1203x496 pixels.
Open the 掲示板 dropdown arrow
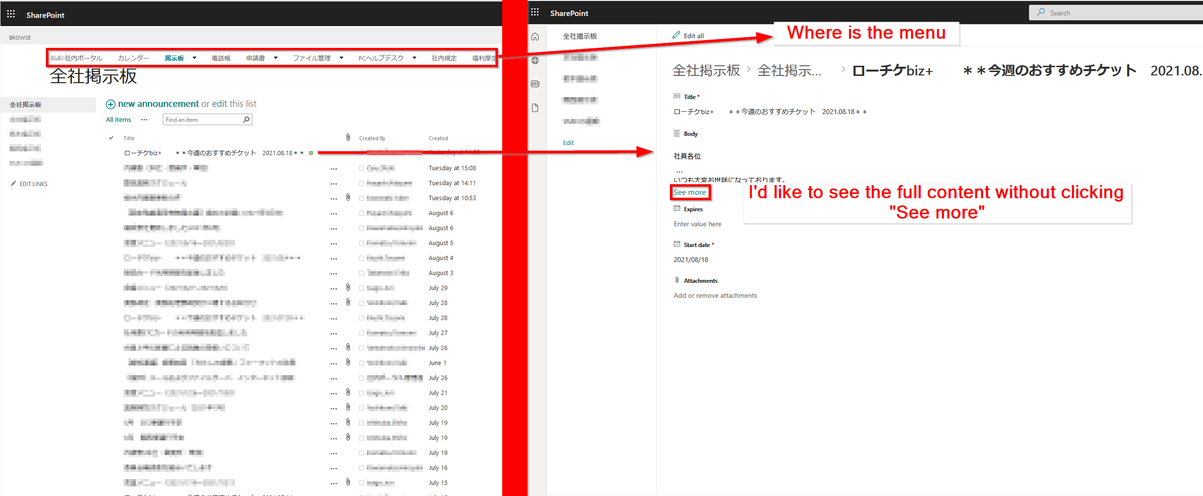pos(194,58)
